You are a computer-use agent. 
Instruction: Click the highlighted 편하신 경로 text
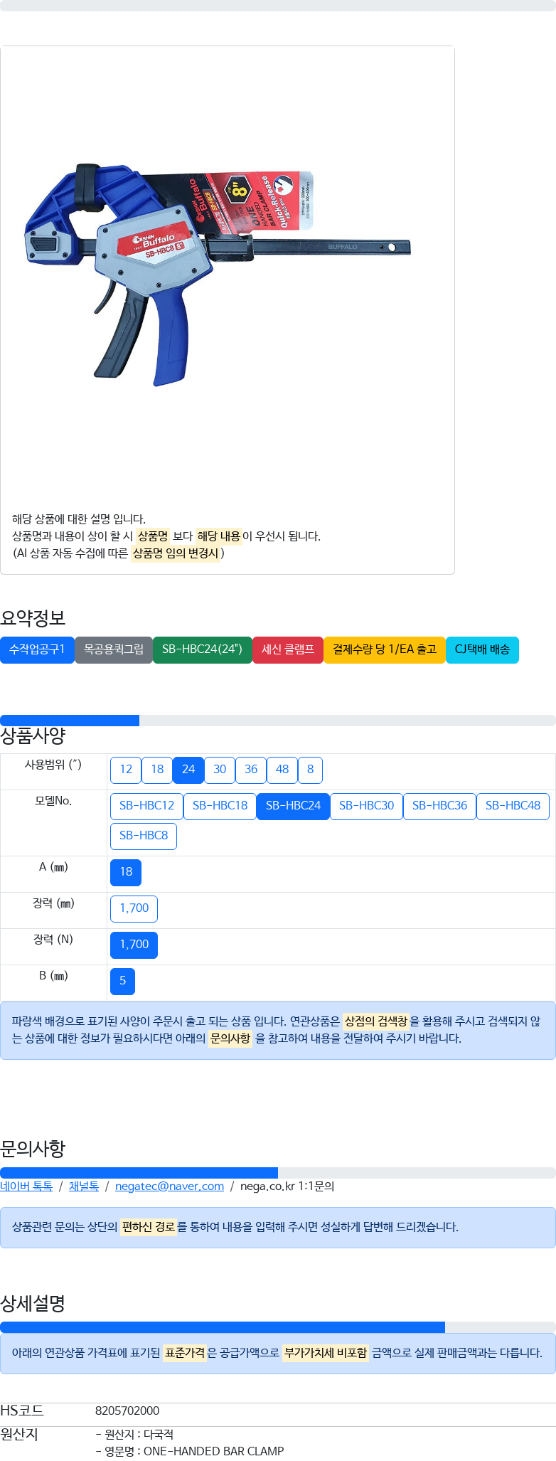[x=149, y=1227]
